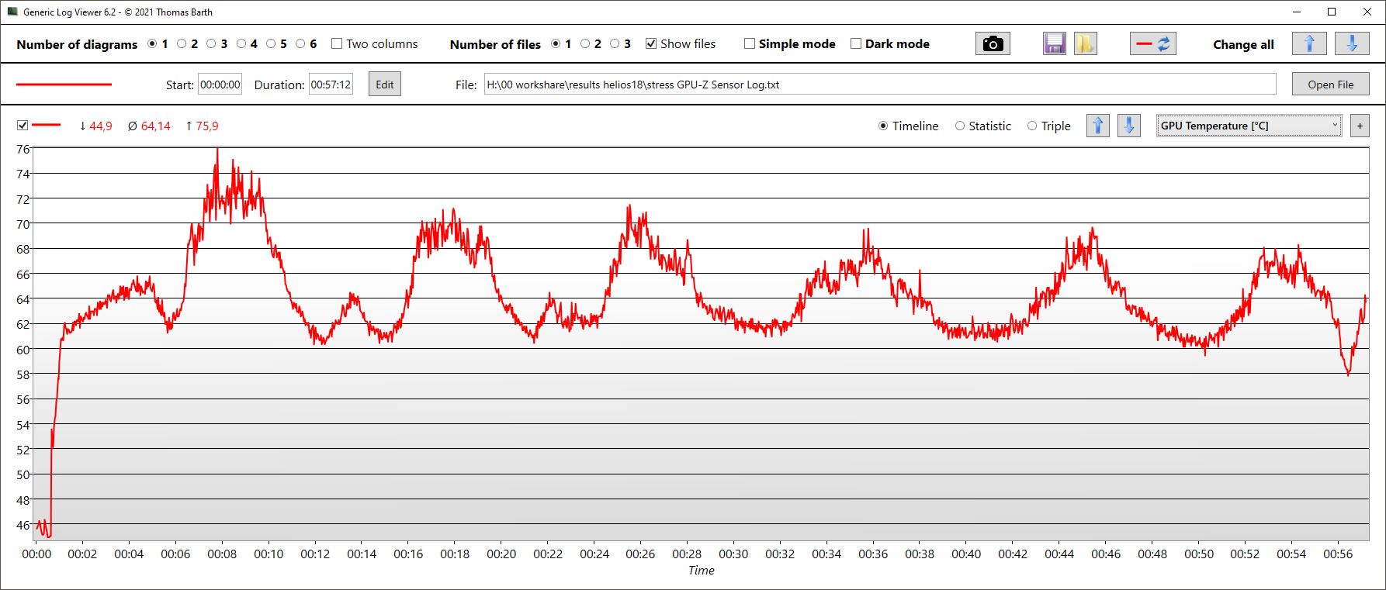Uncheck the Show files checkbox
This screenshot has height=590, width=1386.
coord(651,44)
